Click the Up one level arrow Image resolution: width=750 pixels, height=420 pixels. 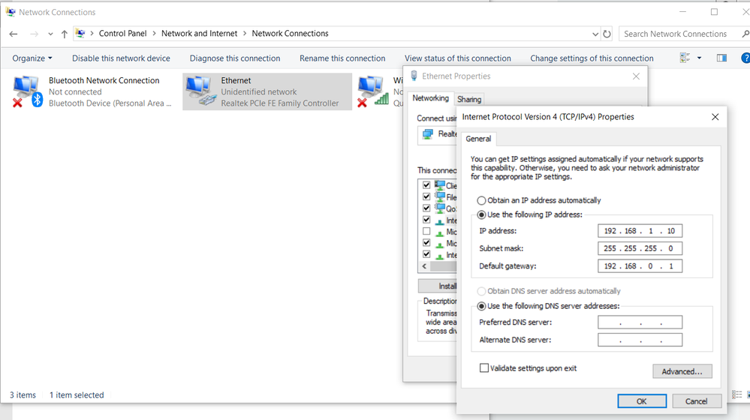point(65,34)
